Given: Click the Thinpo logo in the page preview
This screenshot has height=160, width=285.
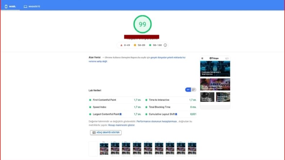Looking at the screenshot, I should [x=214, y=58].
